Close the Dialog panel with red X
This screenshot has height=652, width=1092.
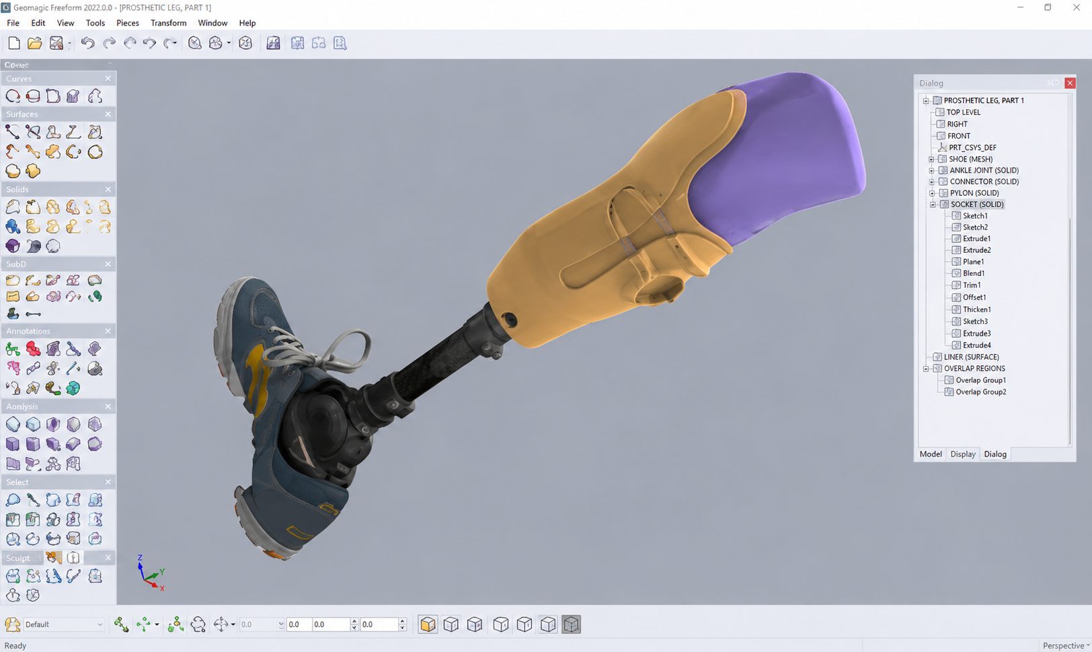pyautogui.click(x=1070, y=83)
